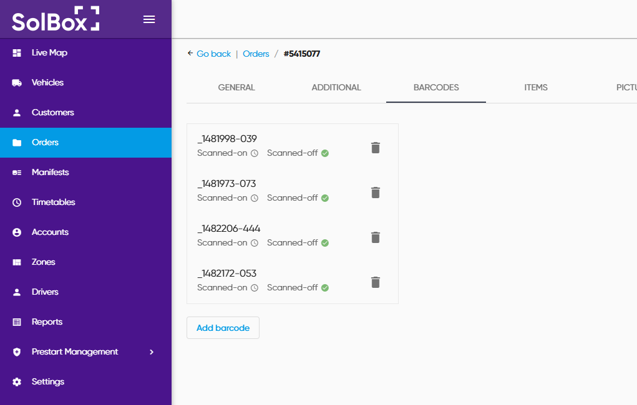
Task: Click the Settings gear icon
Action: [17, 382]
